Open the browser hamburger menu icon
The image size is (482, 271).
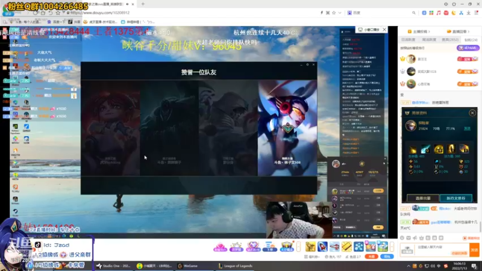click(x=476, y=13)
